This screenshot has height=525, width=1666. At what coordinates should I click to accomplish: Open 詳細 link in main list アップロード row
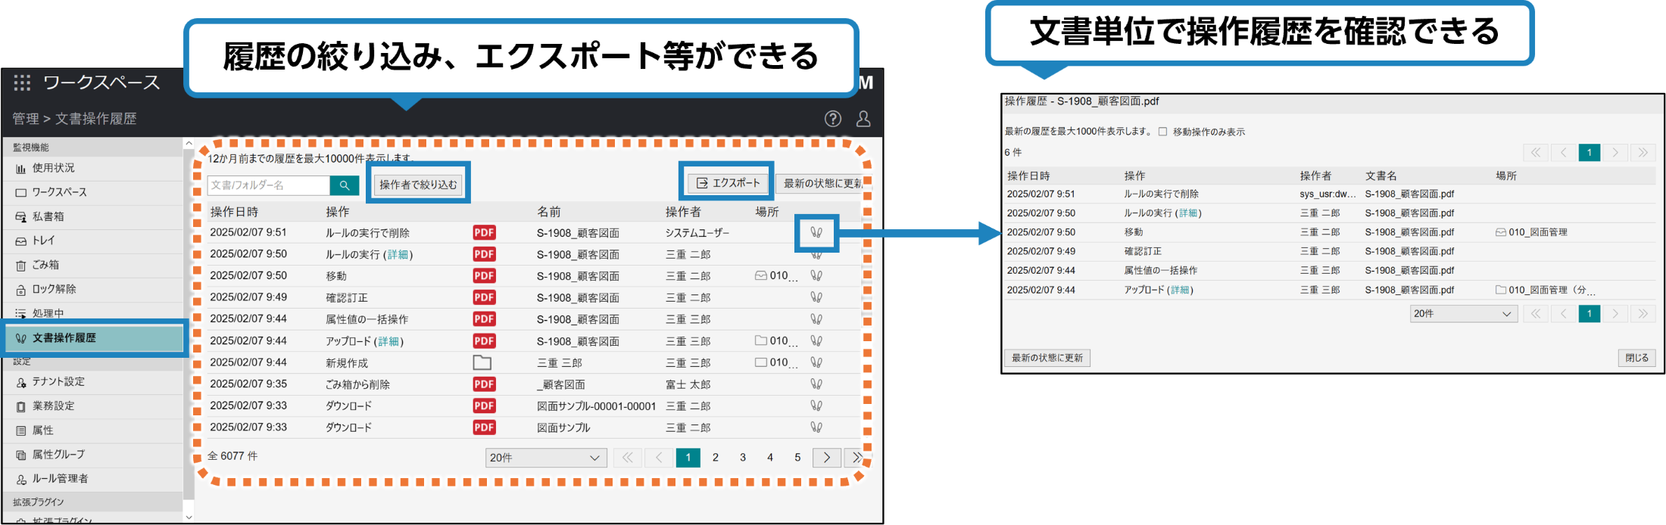pyautogui.click(x=388, y=342)
